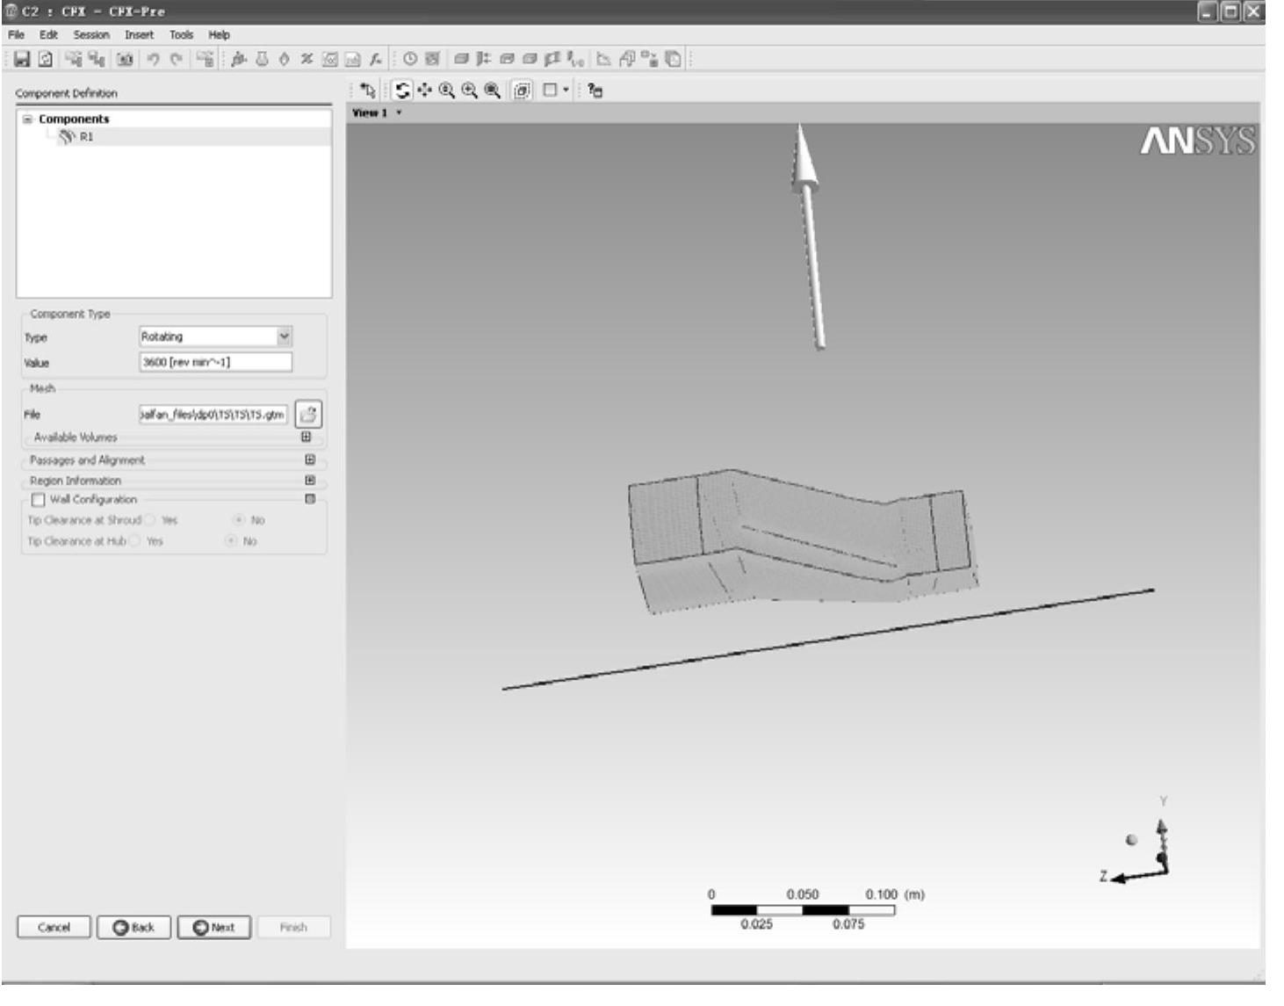Enable the Wall Configuration checkbox

point(38,500)
